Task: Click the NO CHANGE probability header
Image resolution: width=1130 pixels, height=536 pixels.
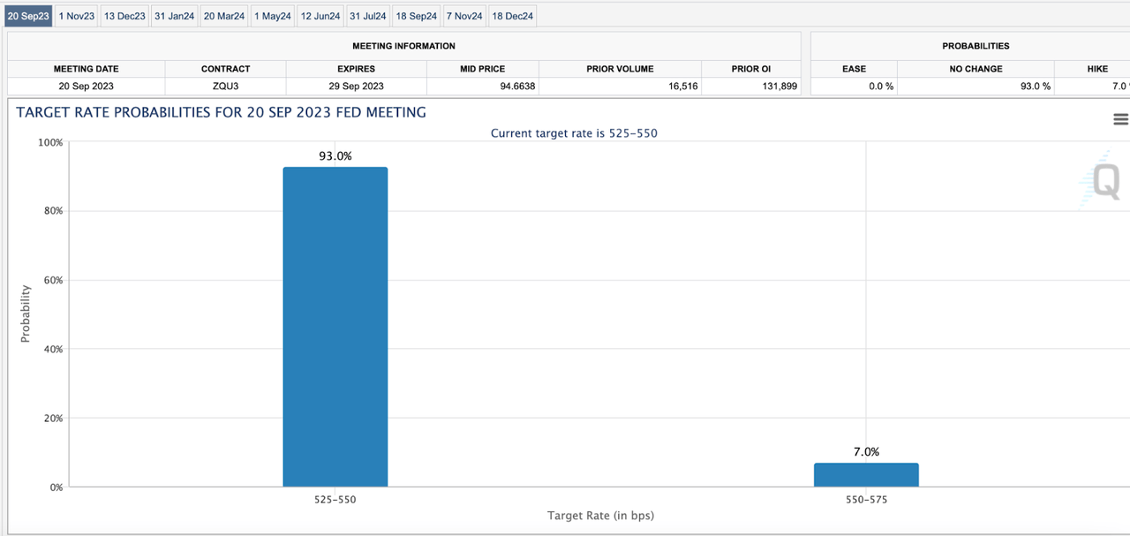Action: click(976, 69)
